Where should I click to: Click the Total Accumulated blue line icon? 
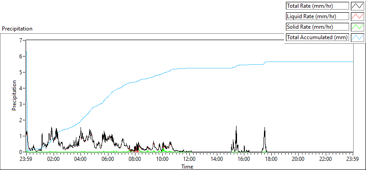coord(357,37)
